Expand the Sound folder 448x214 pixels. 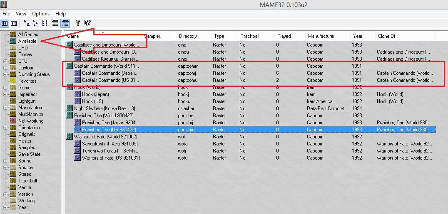pos(5,161)
